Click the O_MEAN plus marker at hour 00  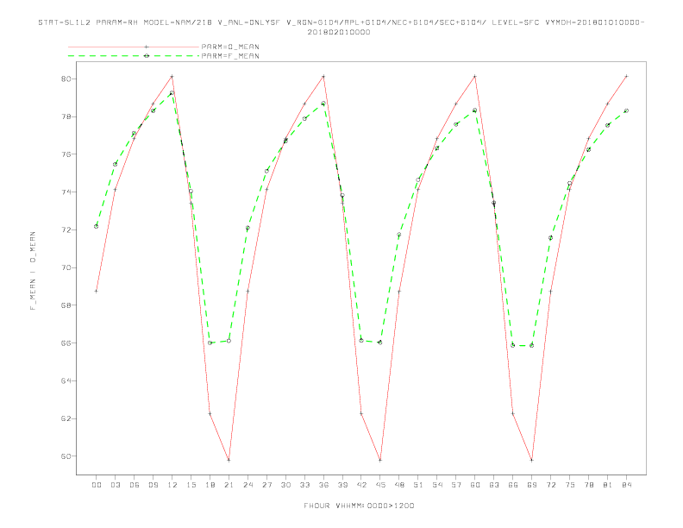click(97, 291)
